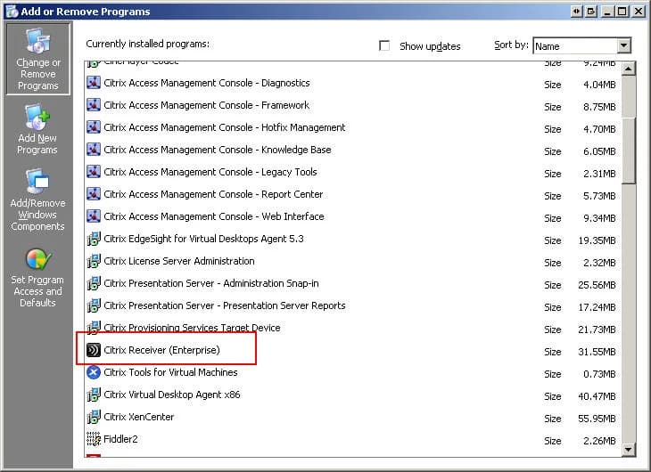Viewport: 651px width, 472px height.
Task: Select Citrix License Server Administration entry
Action: [x=179, y=261]
